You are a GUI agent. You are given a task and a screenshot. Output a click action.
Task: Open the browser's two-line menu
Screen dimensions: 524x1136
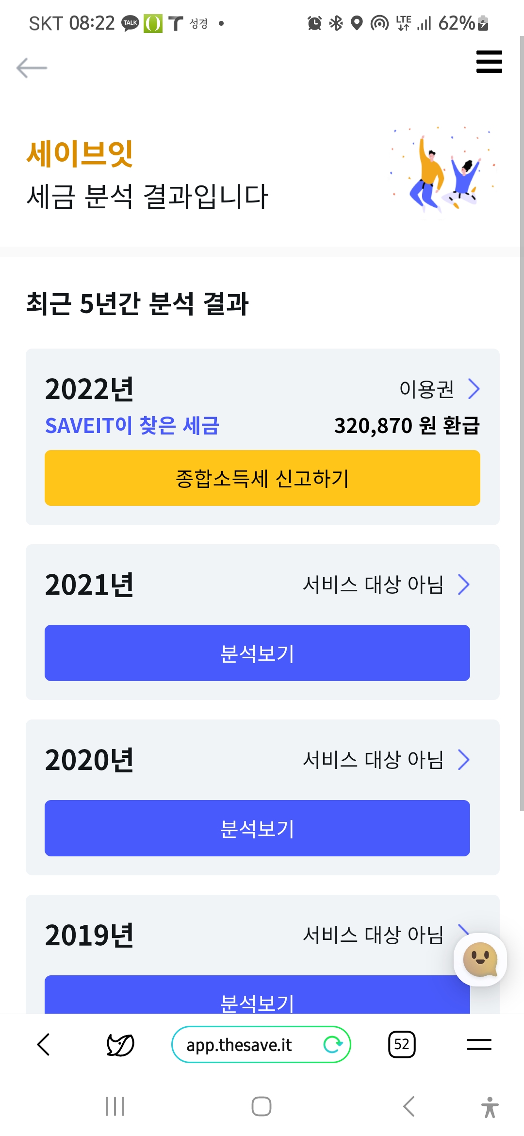pos(479,1044)
